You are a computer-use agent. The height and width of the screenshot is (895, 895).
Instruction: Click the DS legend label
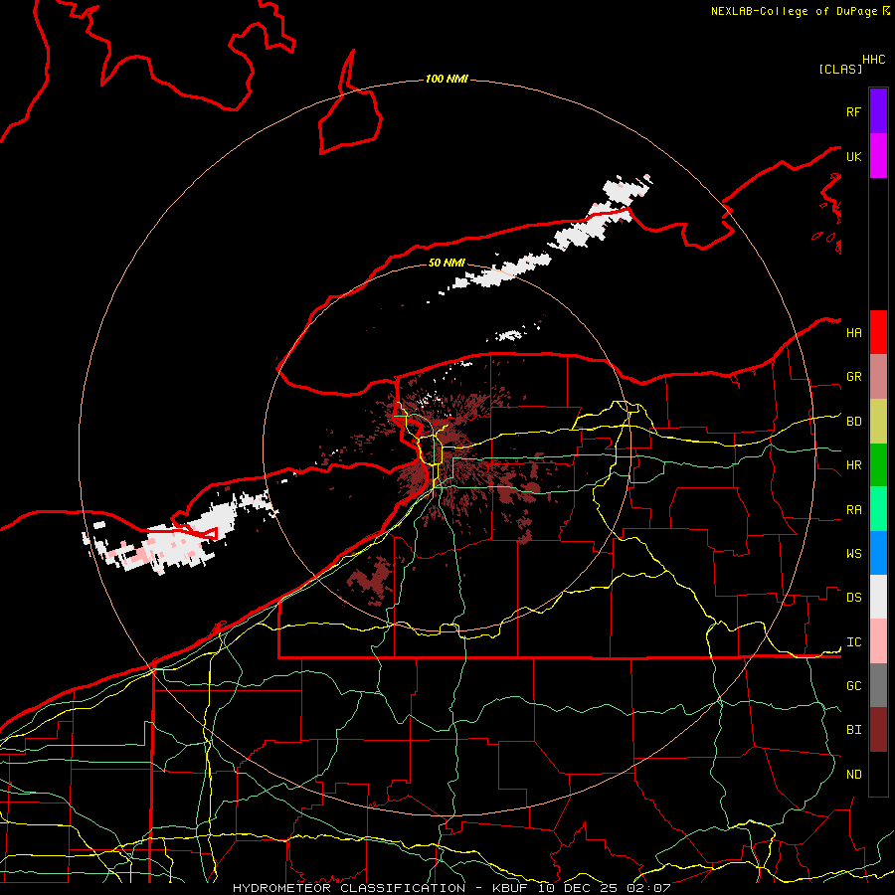[x=854, y=597]
